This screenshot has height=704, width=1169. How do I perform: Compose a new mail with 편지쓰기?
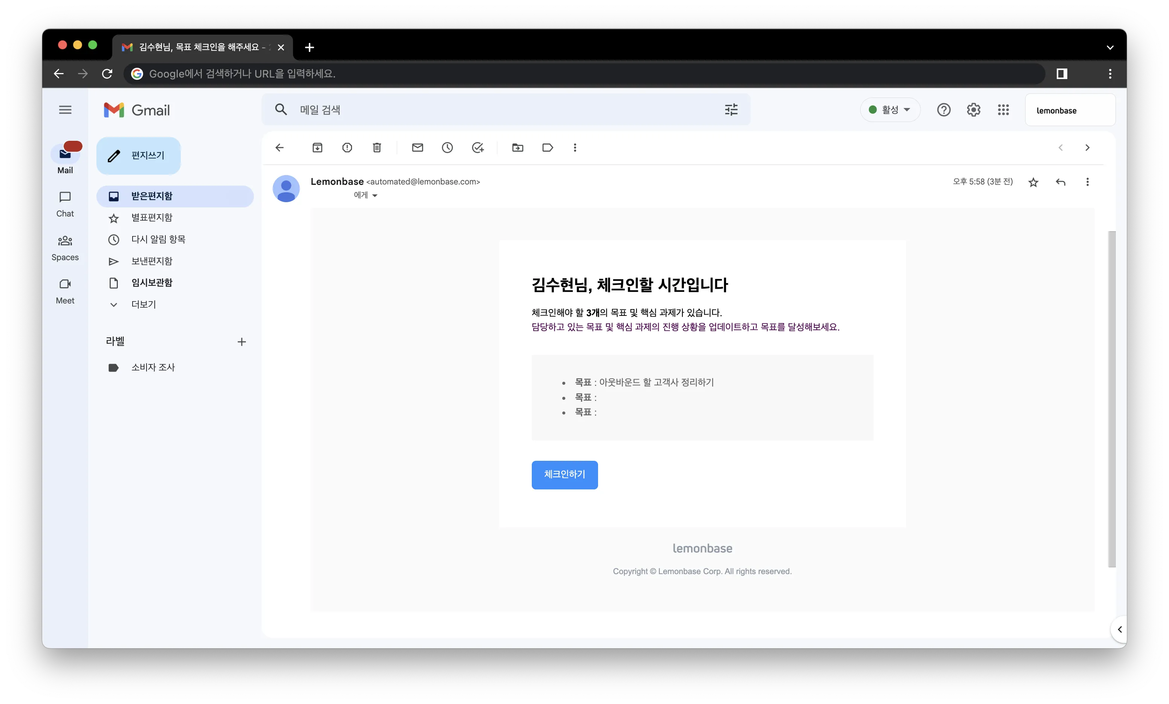tap(139, 155)
